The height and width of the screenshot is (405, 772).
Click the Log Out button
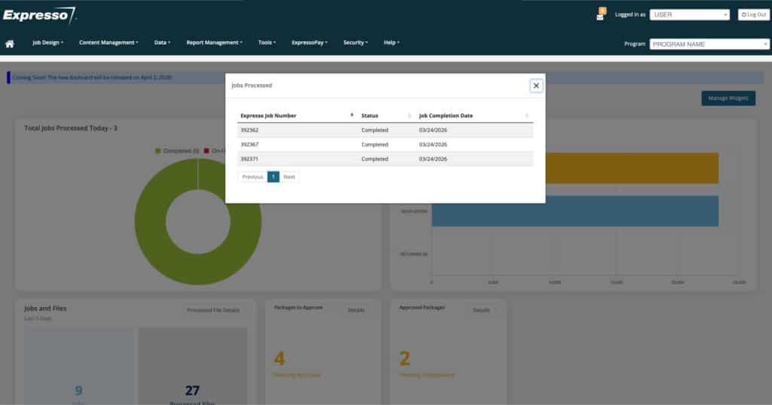tap(753, 14)
